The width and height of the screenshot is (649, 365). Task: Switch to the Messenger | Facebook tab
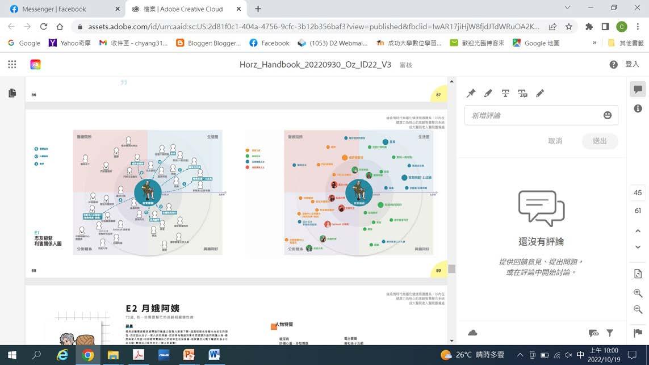pyautogui.click(x=61, y=9)
